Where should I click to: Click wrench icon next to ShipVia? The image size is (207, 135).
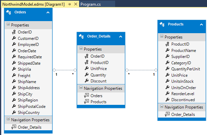pyautogui.click(x=14, y=69)
